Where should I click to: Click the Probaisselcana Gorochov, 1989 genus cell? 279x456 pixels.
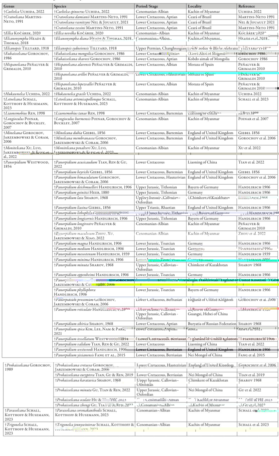point(28,367)
